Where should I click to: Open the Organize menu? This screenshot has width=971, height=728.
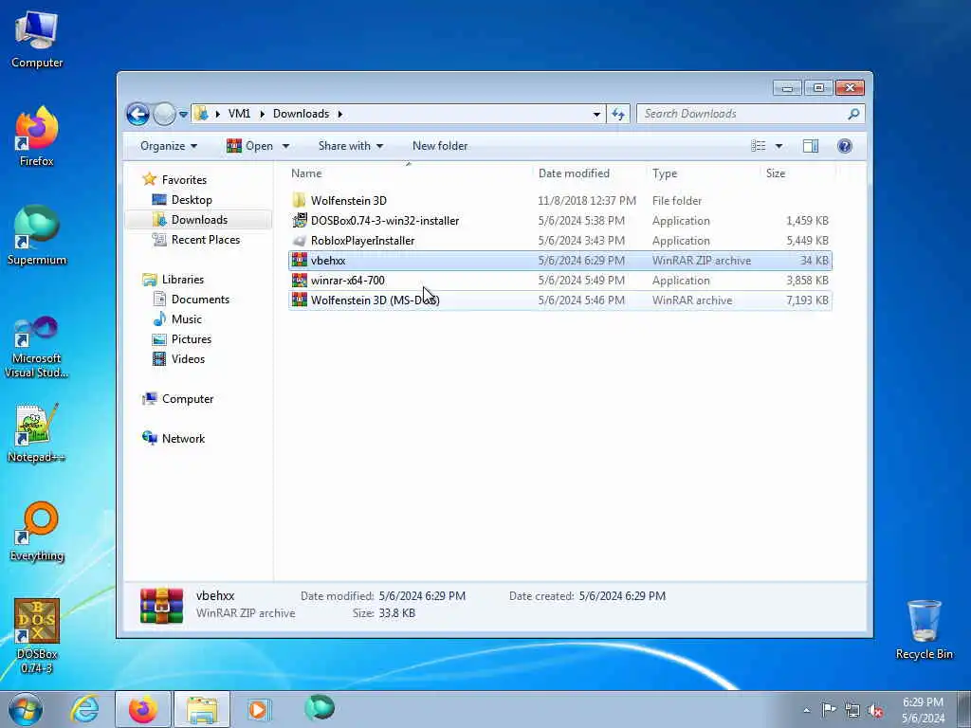pos(169,146)
